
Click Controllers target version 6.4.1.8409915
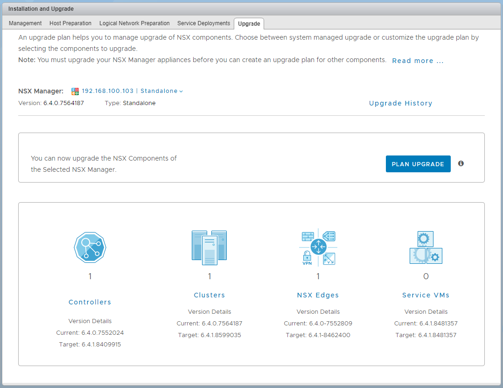pyautogui.click(x=90, y=345)
